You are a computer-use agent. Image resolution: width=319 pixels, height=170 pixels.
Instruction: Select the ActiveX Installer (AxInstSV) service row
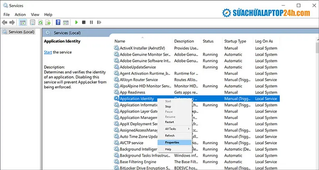[142, 48]
